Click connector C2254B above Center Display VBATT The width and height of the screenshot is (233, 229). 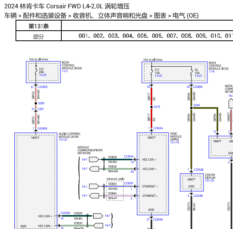[x=198, y=170]
